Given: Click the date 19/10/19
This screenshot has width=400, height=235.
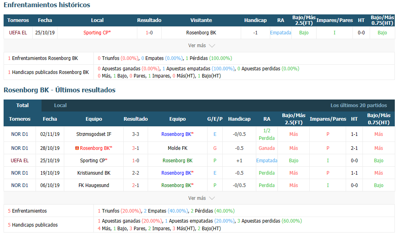Looking at the screenshot, I should [50, 173].
